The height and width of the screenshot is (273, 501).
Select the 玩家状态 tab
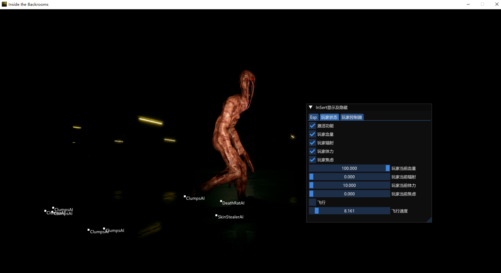point(329,117)
